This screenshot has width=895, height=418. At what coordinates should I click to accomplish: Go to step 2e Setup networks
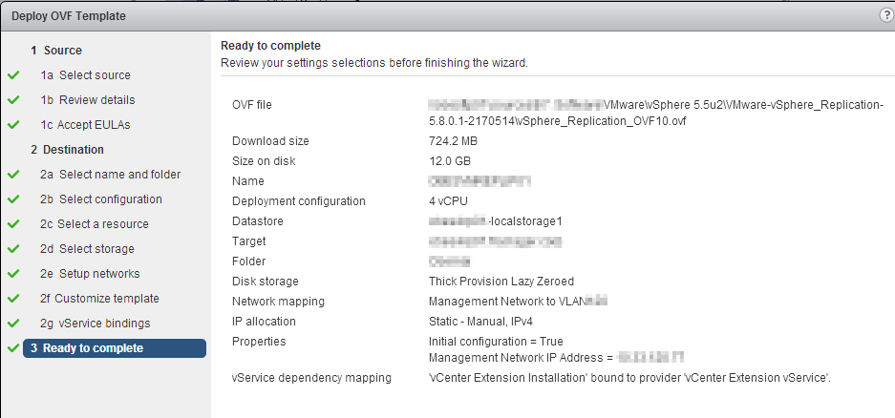click(x=90, y=274)
